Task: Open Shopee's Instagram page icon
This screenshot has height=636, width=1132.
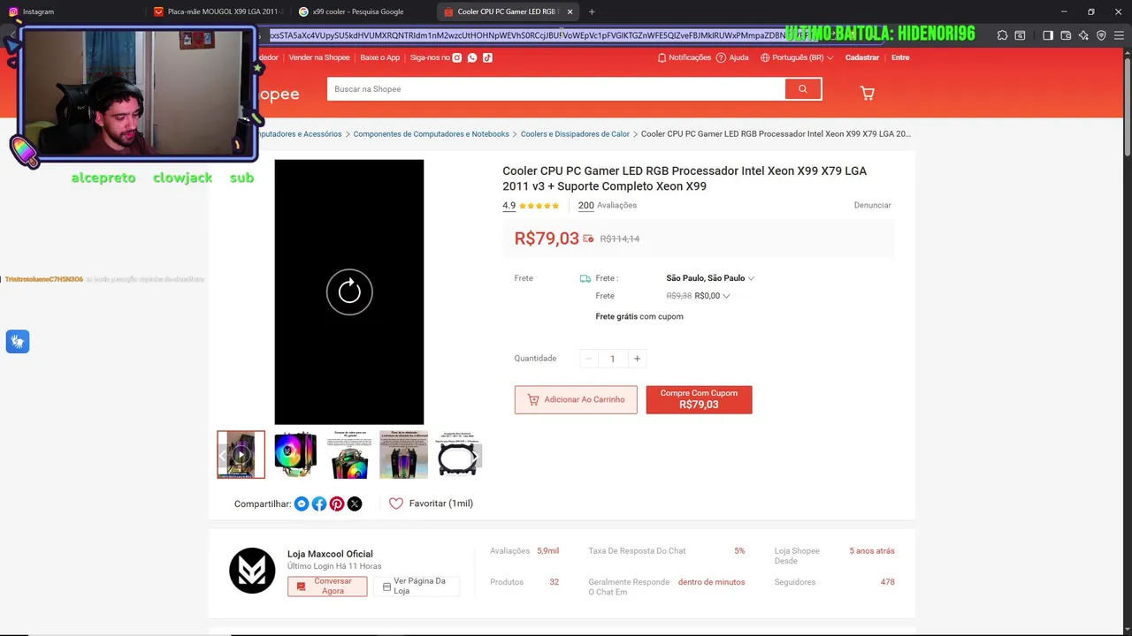Action: [x=457, y=57]
